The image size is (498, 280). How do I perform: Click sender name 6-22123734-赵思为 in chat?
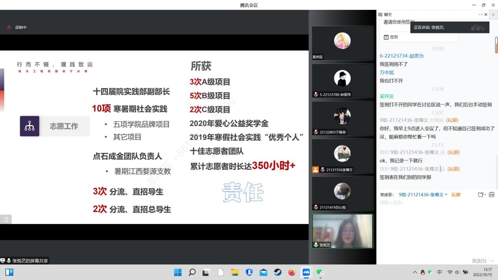coord(401,56)
